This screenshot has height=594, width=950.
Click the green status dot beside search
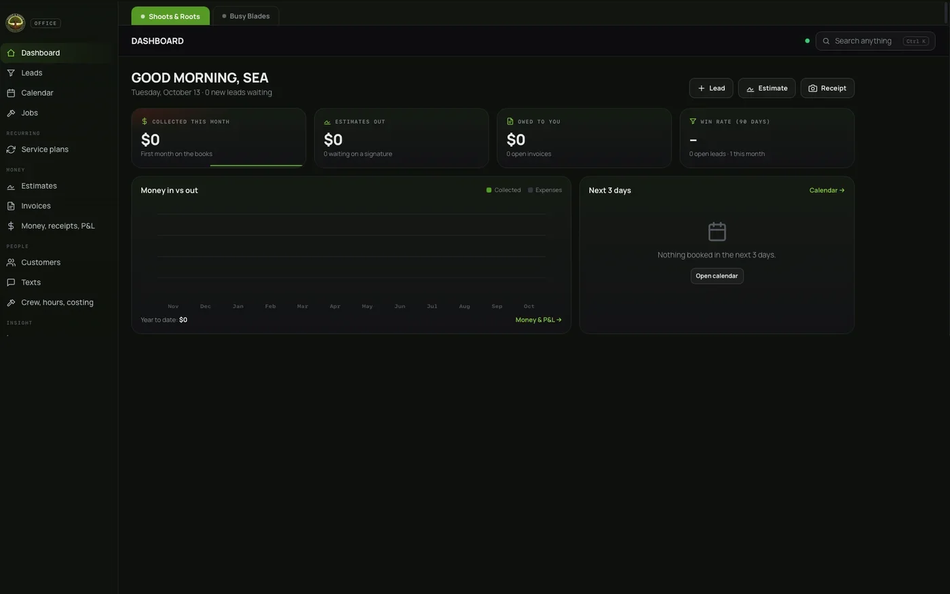[807, 41]
